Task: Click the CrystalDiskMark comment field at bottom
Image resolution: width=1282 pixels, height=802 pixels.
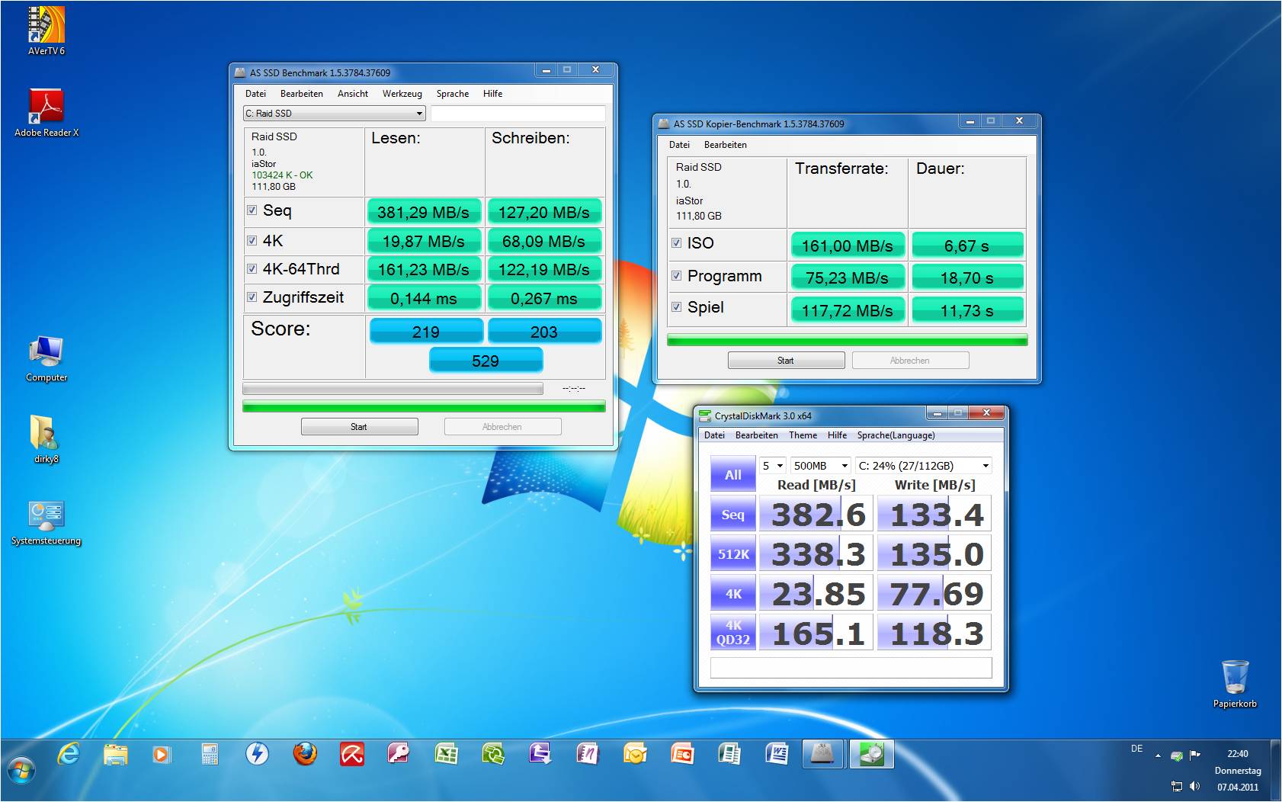Action: (851, 668)
